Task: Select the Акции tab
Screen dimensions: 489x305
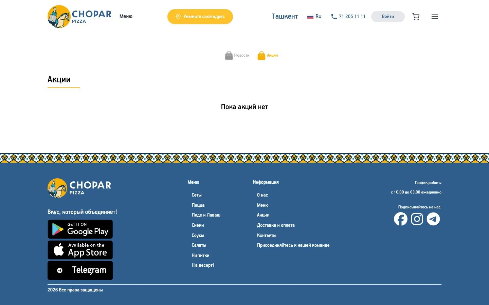Action: coord(268,55)
